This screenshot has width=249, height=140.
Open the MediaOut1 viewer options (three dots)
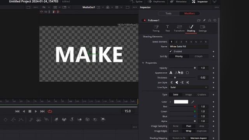click(135, 7)
